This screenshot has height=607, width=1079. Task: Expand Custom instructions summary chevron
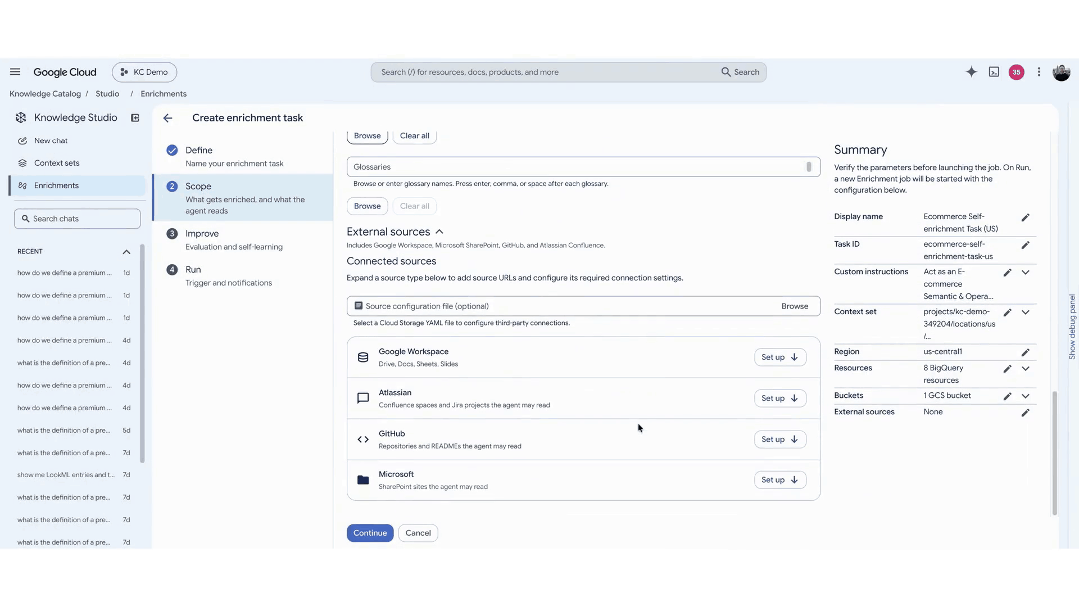pyautogui.click(x=1025, y=273)
